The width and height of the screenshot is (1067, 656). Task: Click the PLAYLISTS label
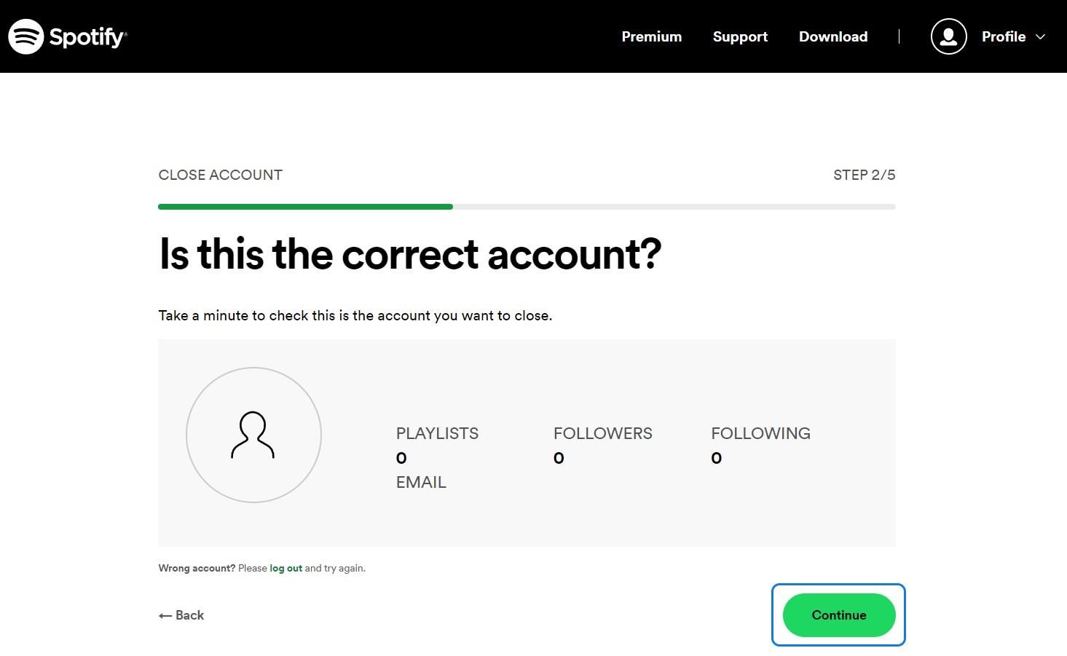437,433
